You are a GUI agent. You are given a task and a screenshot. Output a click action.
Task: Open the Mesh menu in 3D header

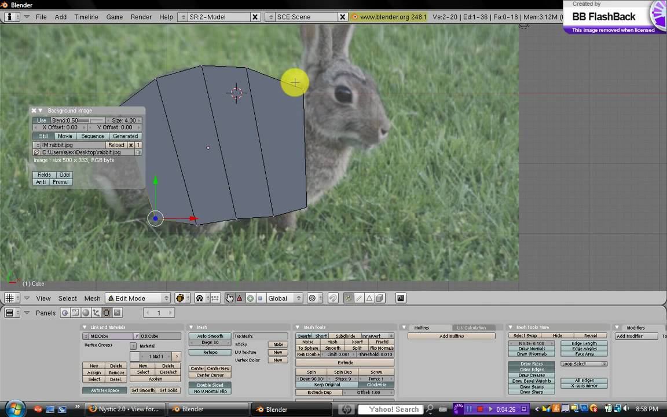92,298
